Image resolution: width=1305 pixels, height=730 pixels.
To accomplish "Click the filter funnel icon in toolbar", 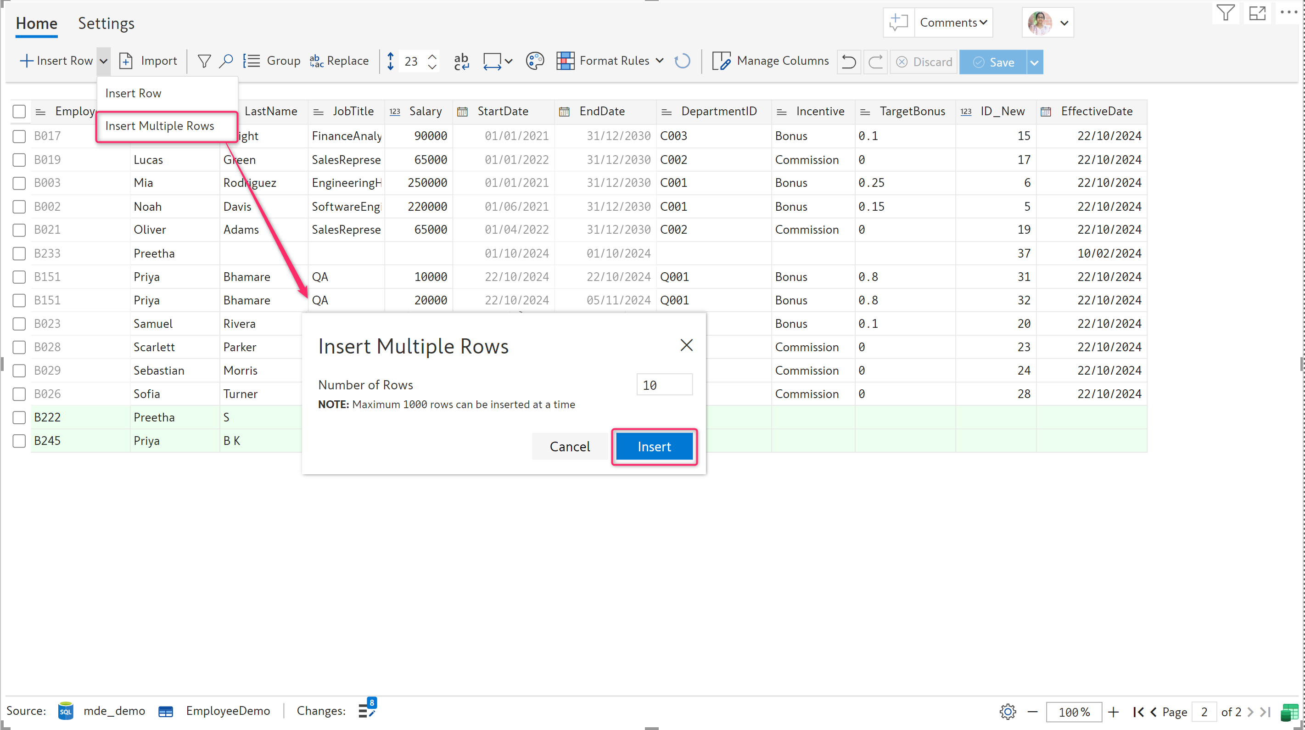I will [x=204, y=62].
